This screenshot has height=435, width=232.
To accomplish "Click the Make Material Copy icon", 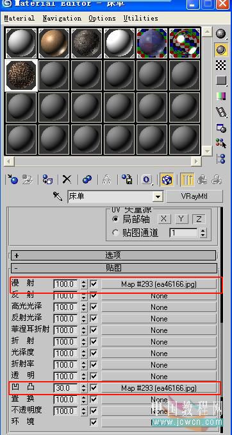I will coord(87,180).
